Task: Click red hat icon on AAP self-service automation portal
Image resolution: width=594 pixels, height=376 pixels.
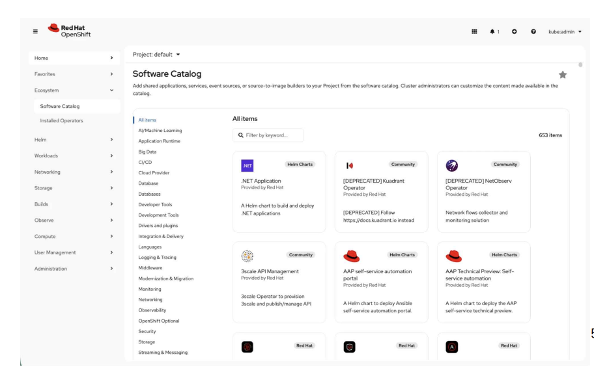Action: 351,256
